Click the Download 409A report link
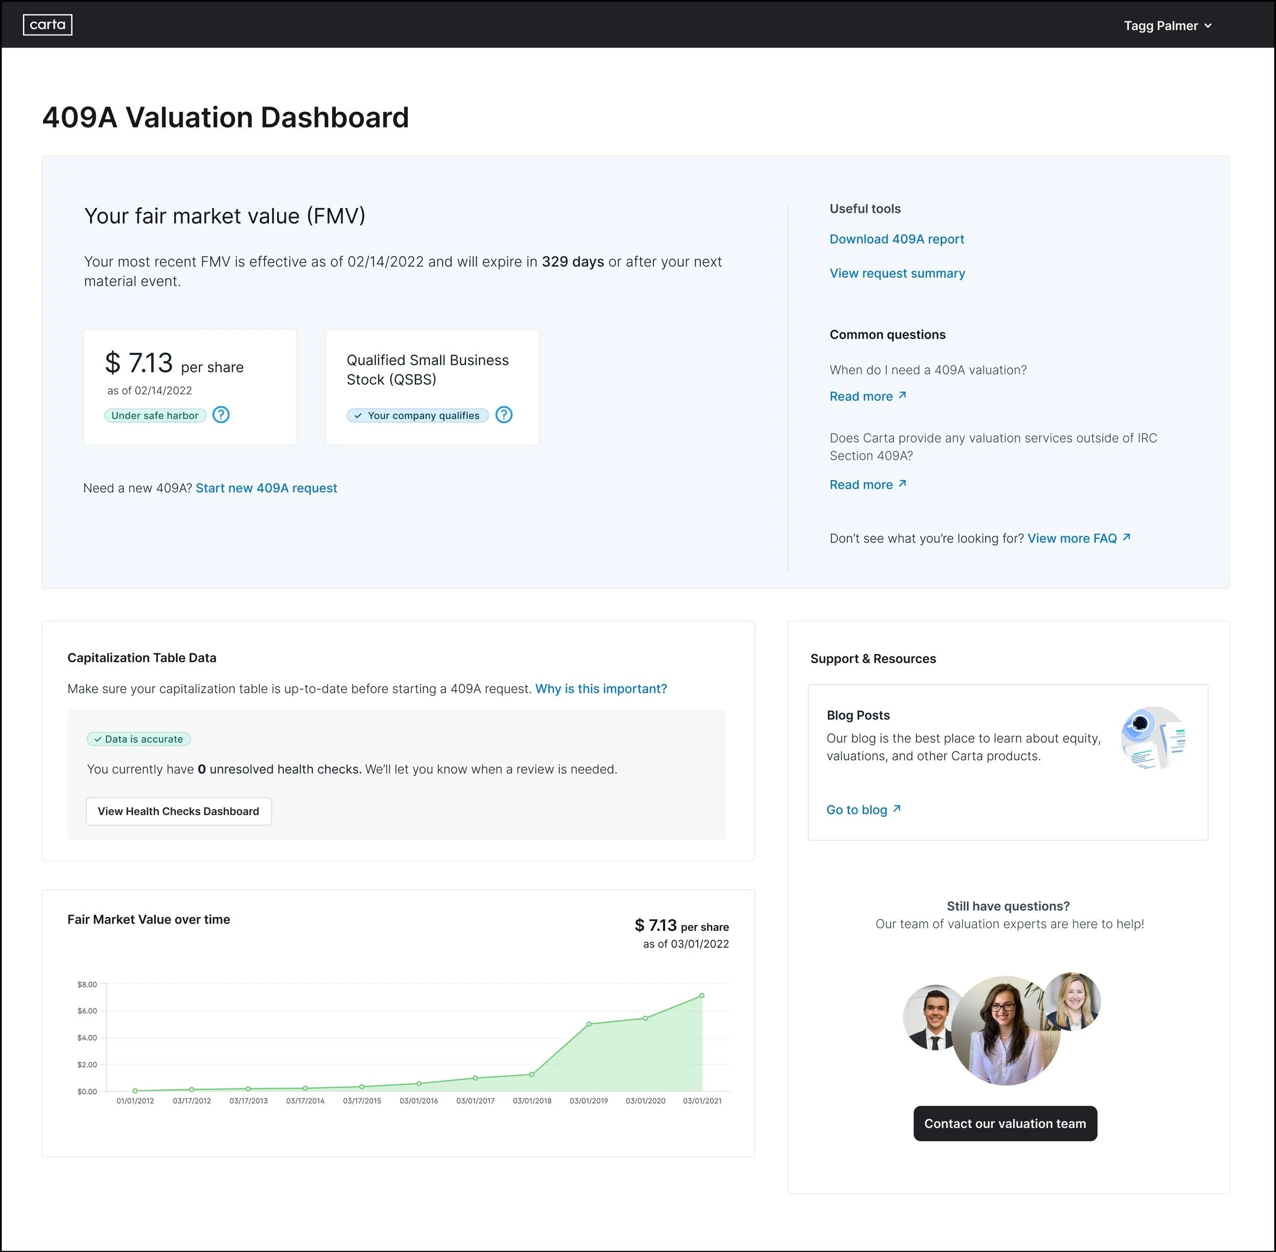The height and width of the screenshot is (1252, 1276). 896,239
